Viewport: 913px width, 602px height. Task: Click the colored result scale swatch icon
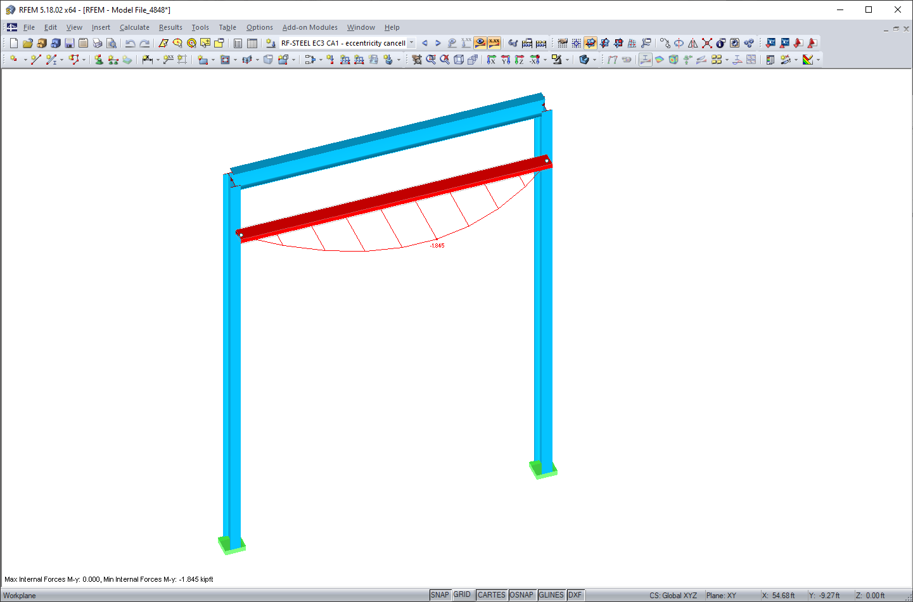(x=809, y=60)
